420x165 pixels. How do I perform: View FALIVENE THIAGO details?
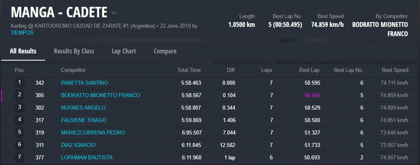(84, 120)
